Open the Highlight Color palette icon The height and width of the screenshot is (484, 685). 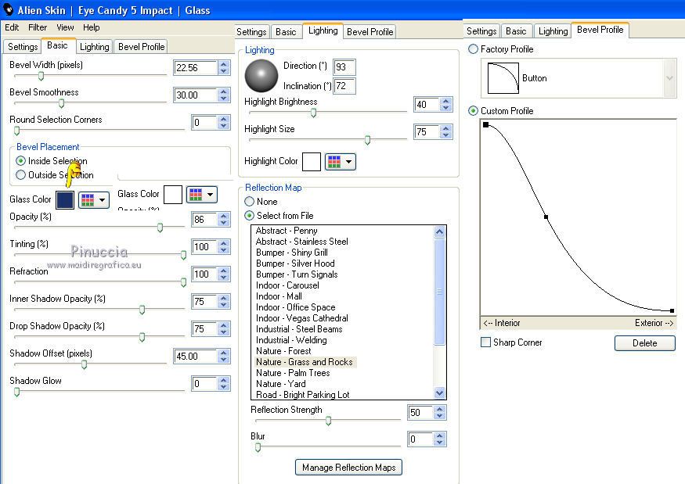pyautogui.click(x=334, y=162)
